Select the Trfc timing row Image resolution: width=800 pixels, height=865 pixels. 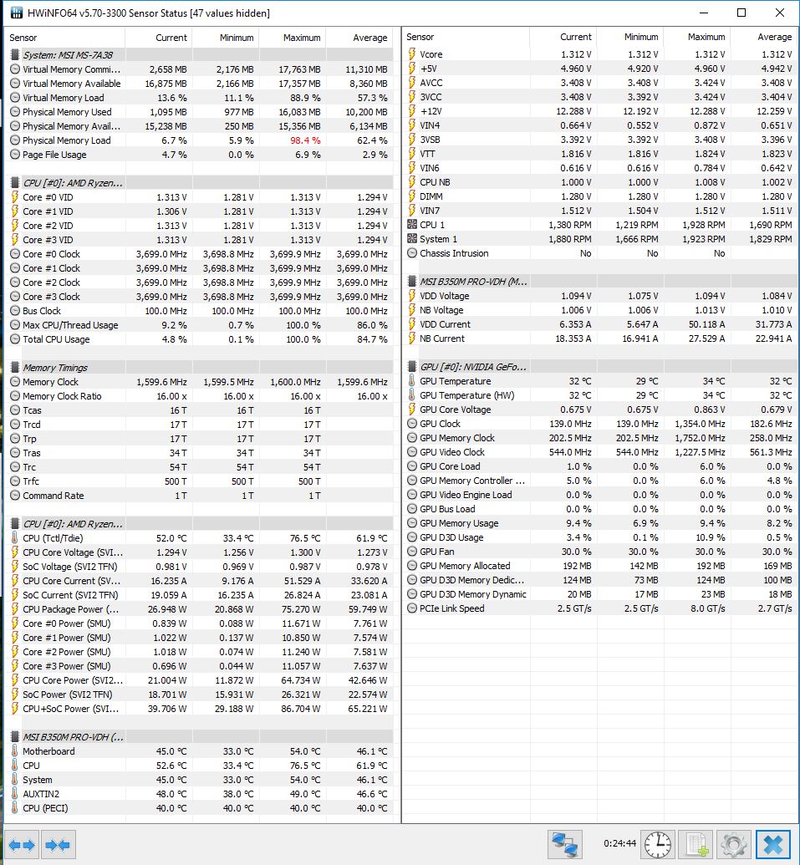201,481
